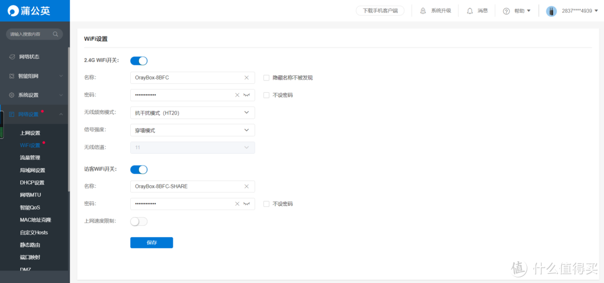Disable the 访客WiFi switch

[139, 169]
